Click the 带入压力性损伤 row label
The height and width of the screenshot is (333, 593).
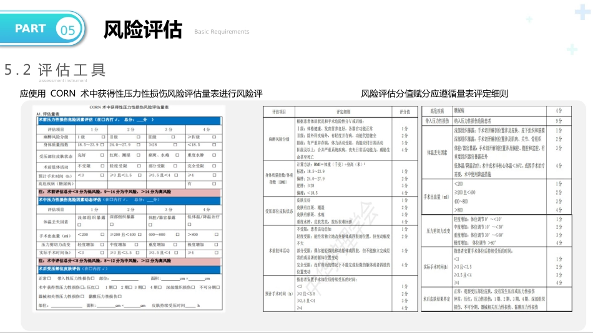point(437,121)
